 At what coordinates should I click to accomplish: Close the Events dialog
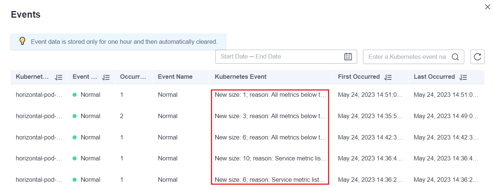(x=487, y=7)
